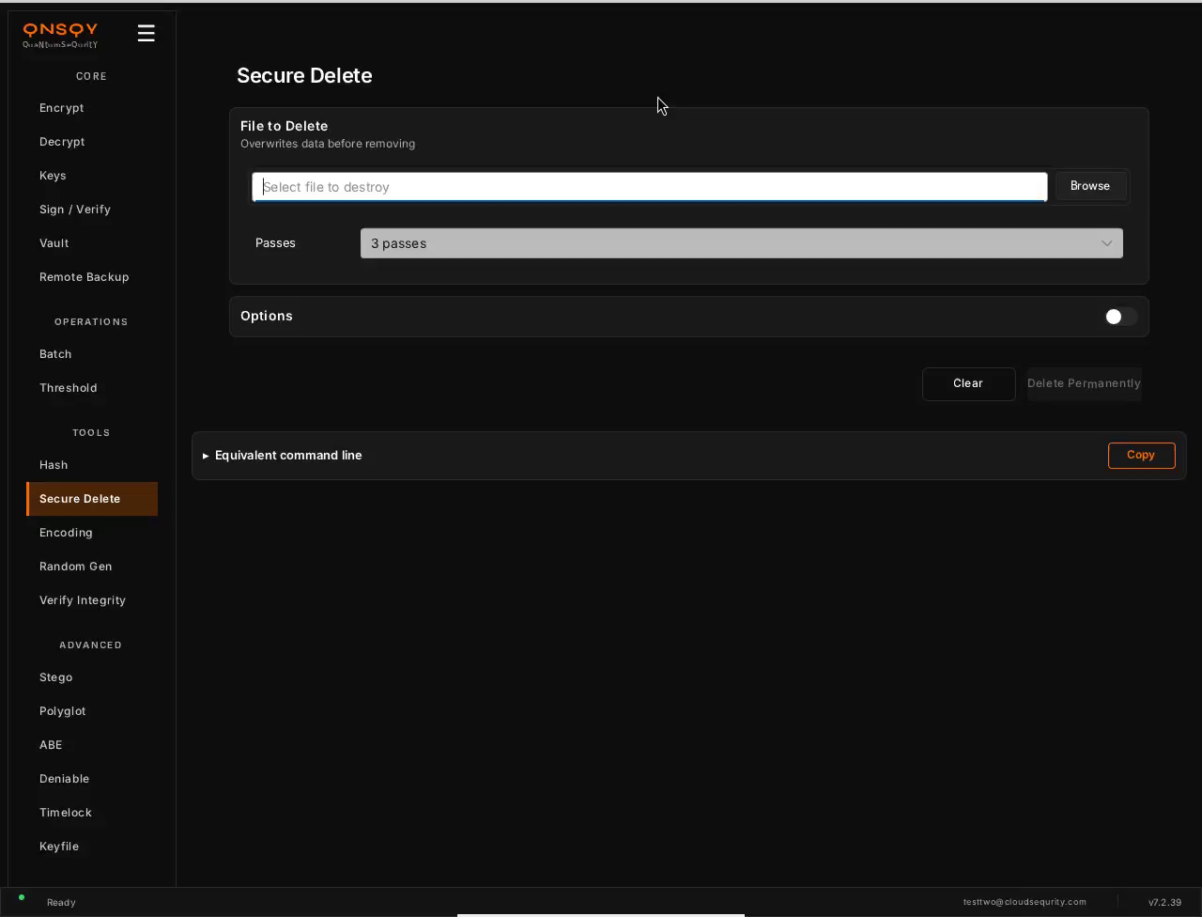Click version v7.2.39 in status bar
This screenshot has height=917, width=1202.
click(x=1164, y=902)
